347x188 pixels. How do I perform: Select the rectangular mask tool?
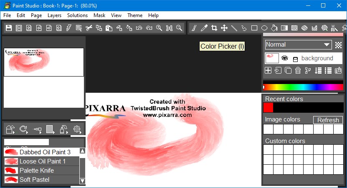294,28
